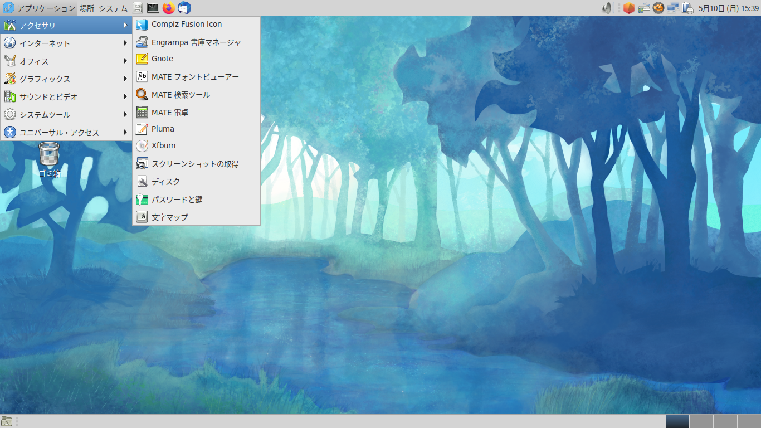Screen dimensions: 761x428
Task: Open the Xfburn disc burner
Action: click(196, 145)
